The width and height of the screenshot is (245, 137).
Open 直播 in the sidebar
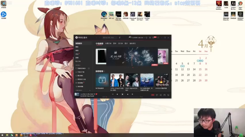[x=77, y=58]
